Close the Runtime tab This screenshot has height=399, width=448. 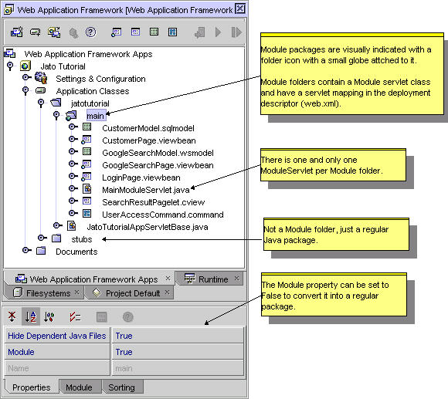(236, 278)
